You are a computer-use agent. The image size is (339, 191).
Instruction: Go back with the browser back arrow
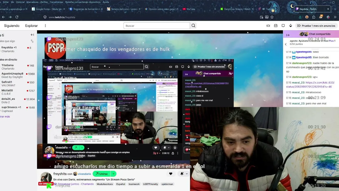point(3,17)
